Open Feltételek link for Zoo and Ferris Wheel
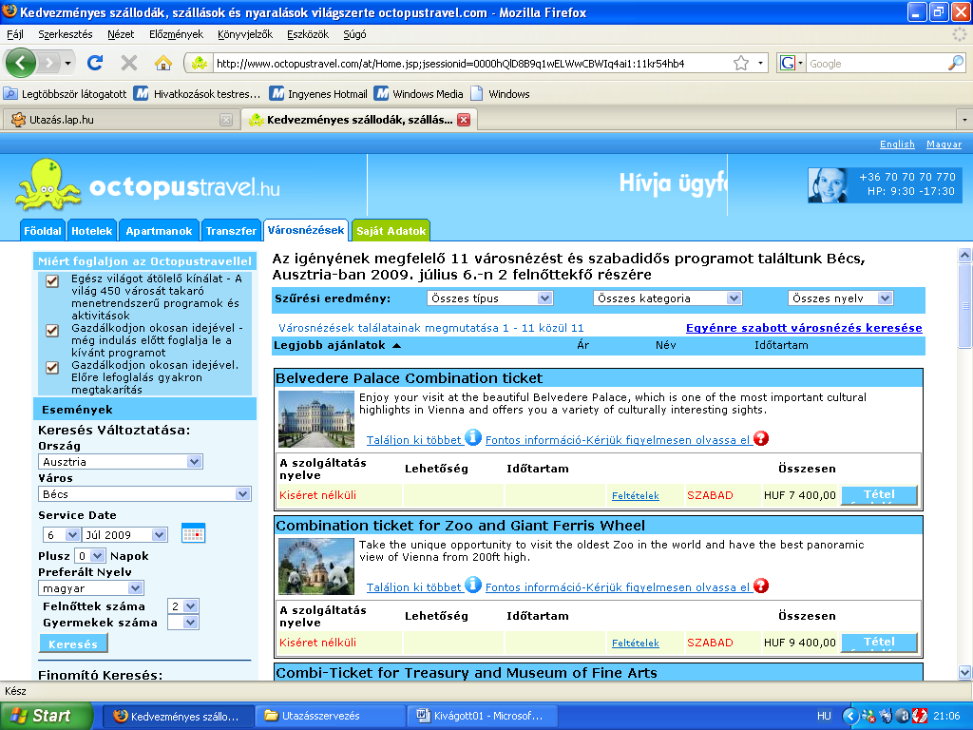This screenshot has width=973, height=730. click(636, 643)
